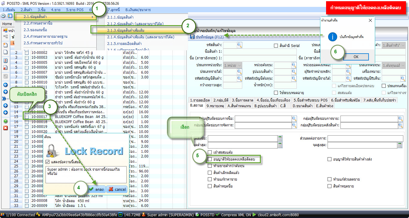Screen dimensions: 409x218
Task: Click the blue down arrow icon in left toolbar
Action: tap(5, 112)
